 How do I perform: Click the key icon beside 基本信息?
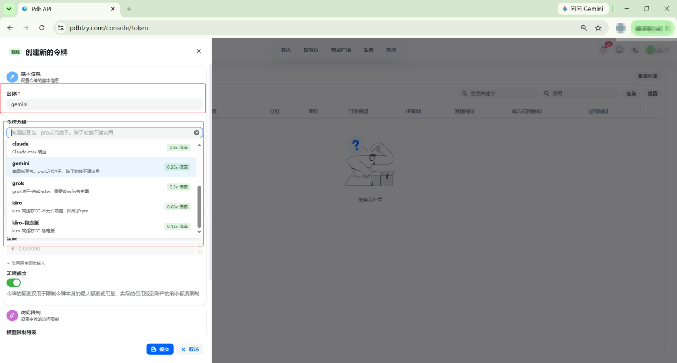tap(12, 77)
